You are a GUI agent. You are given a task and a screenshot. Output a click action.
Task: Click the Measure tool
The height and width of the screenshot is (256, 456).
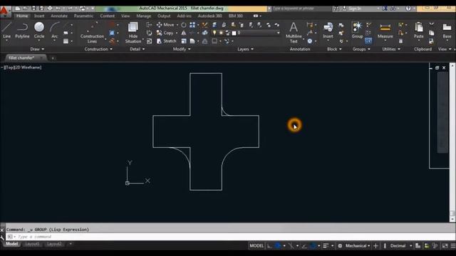point(385,30)
